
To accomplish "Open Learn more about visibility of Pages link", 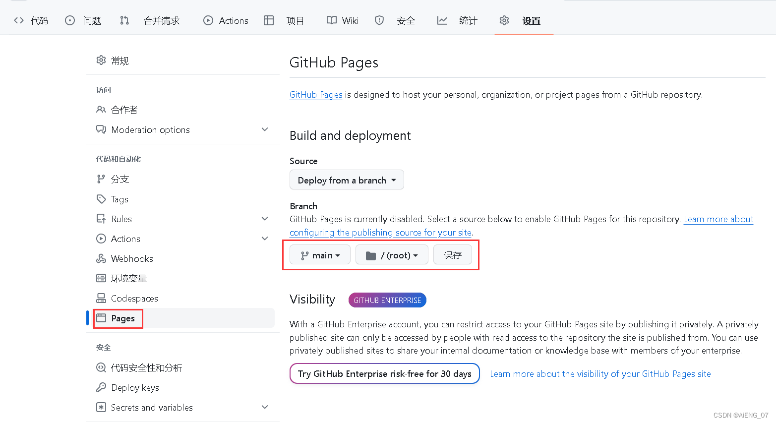I will coord(600,374).
